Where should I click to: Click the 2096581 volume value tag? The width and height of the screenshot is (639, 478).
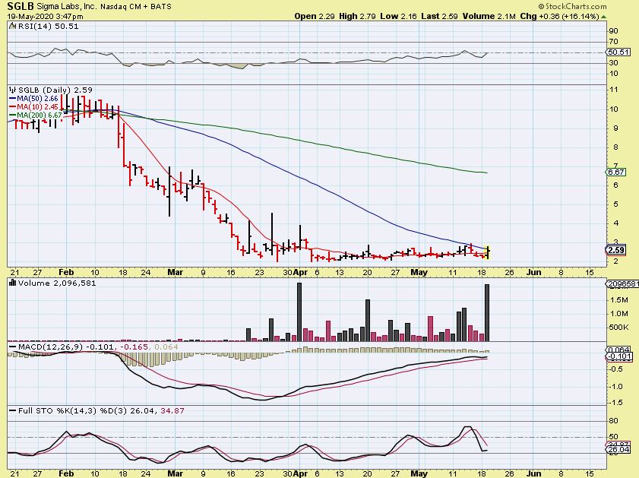tap(623, 283)
